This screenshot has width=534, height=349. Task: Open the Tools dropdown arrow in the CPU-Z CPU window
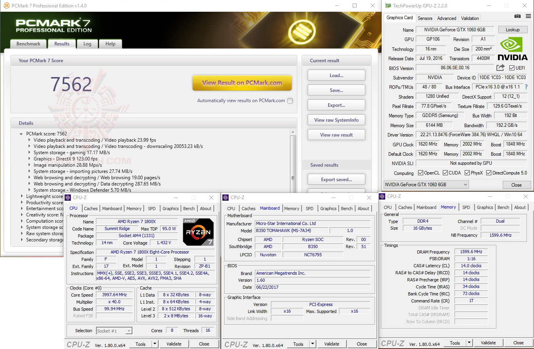coord(155,344)
